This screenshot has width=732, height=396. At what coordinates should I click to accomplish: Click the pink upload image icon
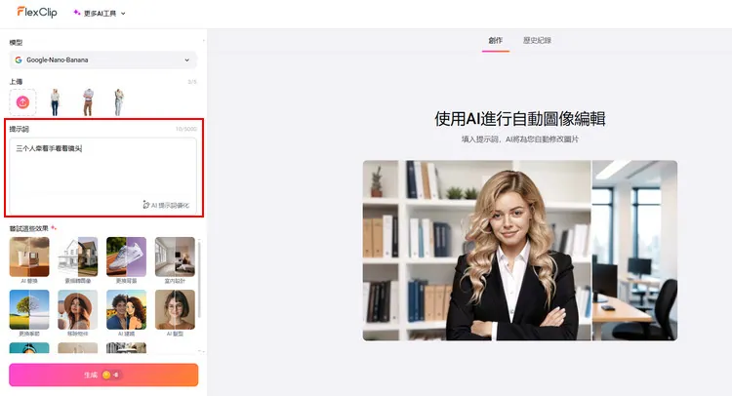23,100
